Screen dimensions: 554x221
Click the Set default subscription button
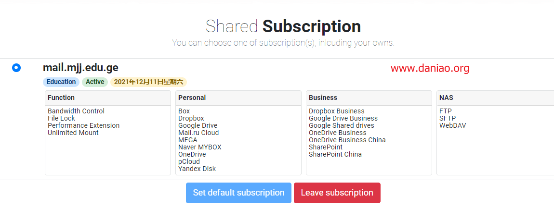(238, 193)
